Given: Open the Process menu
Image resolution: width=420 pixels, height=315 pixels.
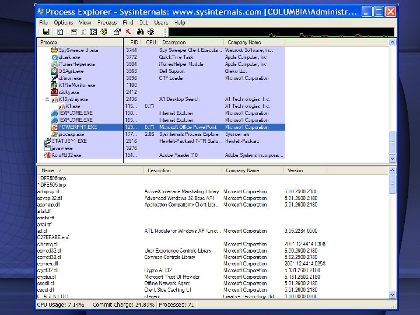Looking at the screenshot, I should (107, 23).
